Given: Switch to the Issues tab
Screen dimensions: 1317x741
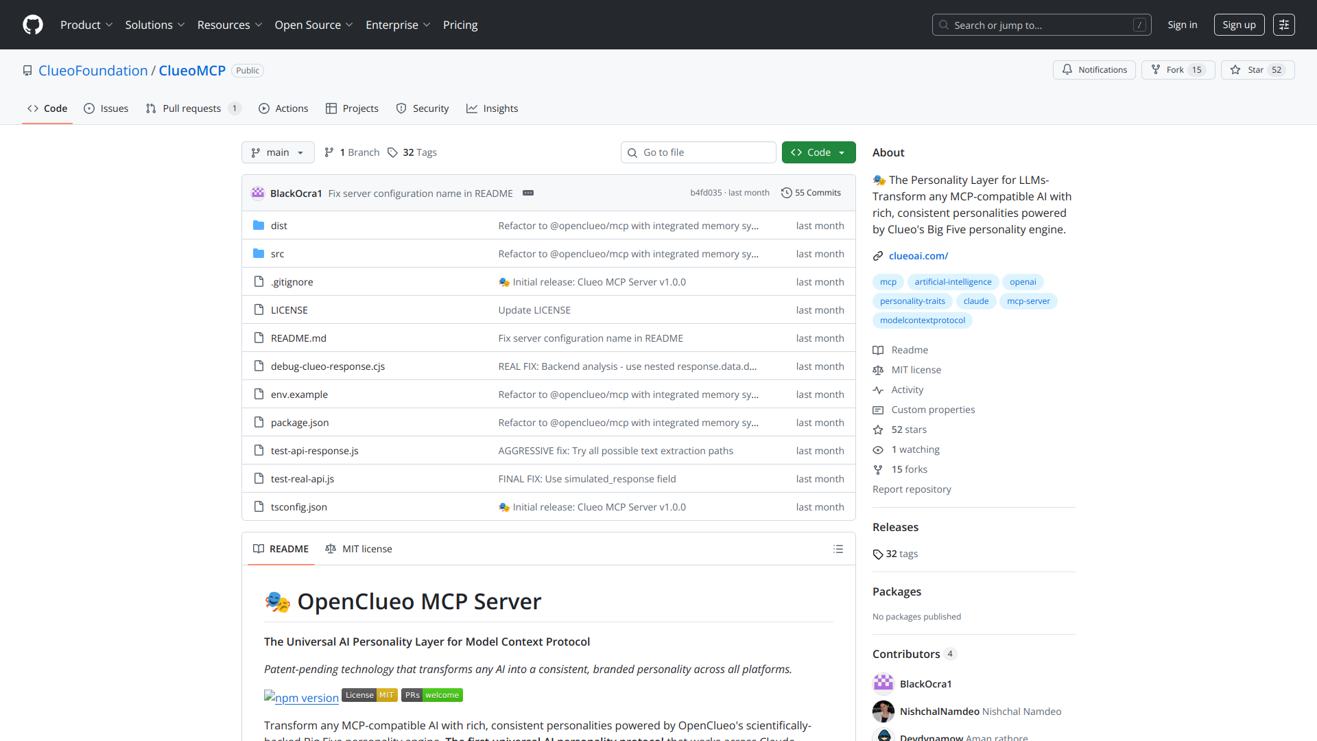Looking at the screenshot, I should pyautogui.click(x=106, y=108).
